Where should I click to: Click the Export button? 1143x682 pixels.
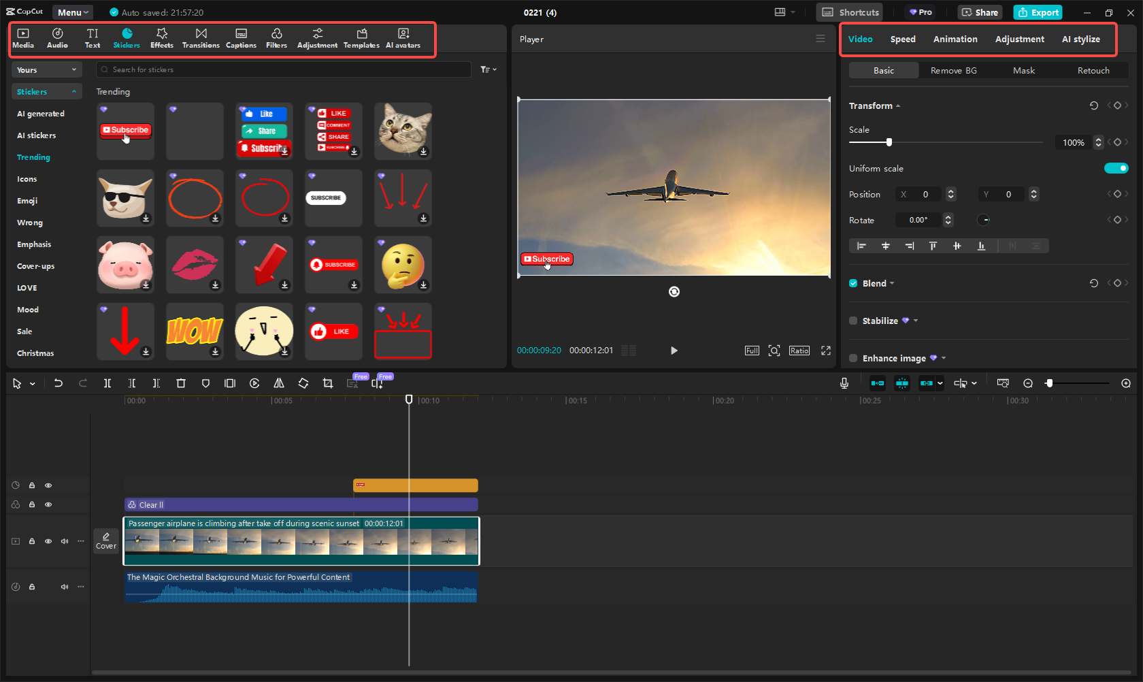1038,12
